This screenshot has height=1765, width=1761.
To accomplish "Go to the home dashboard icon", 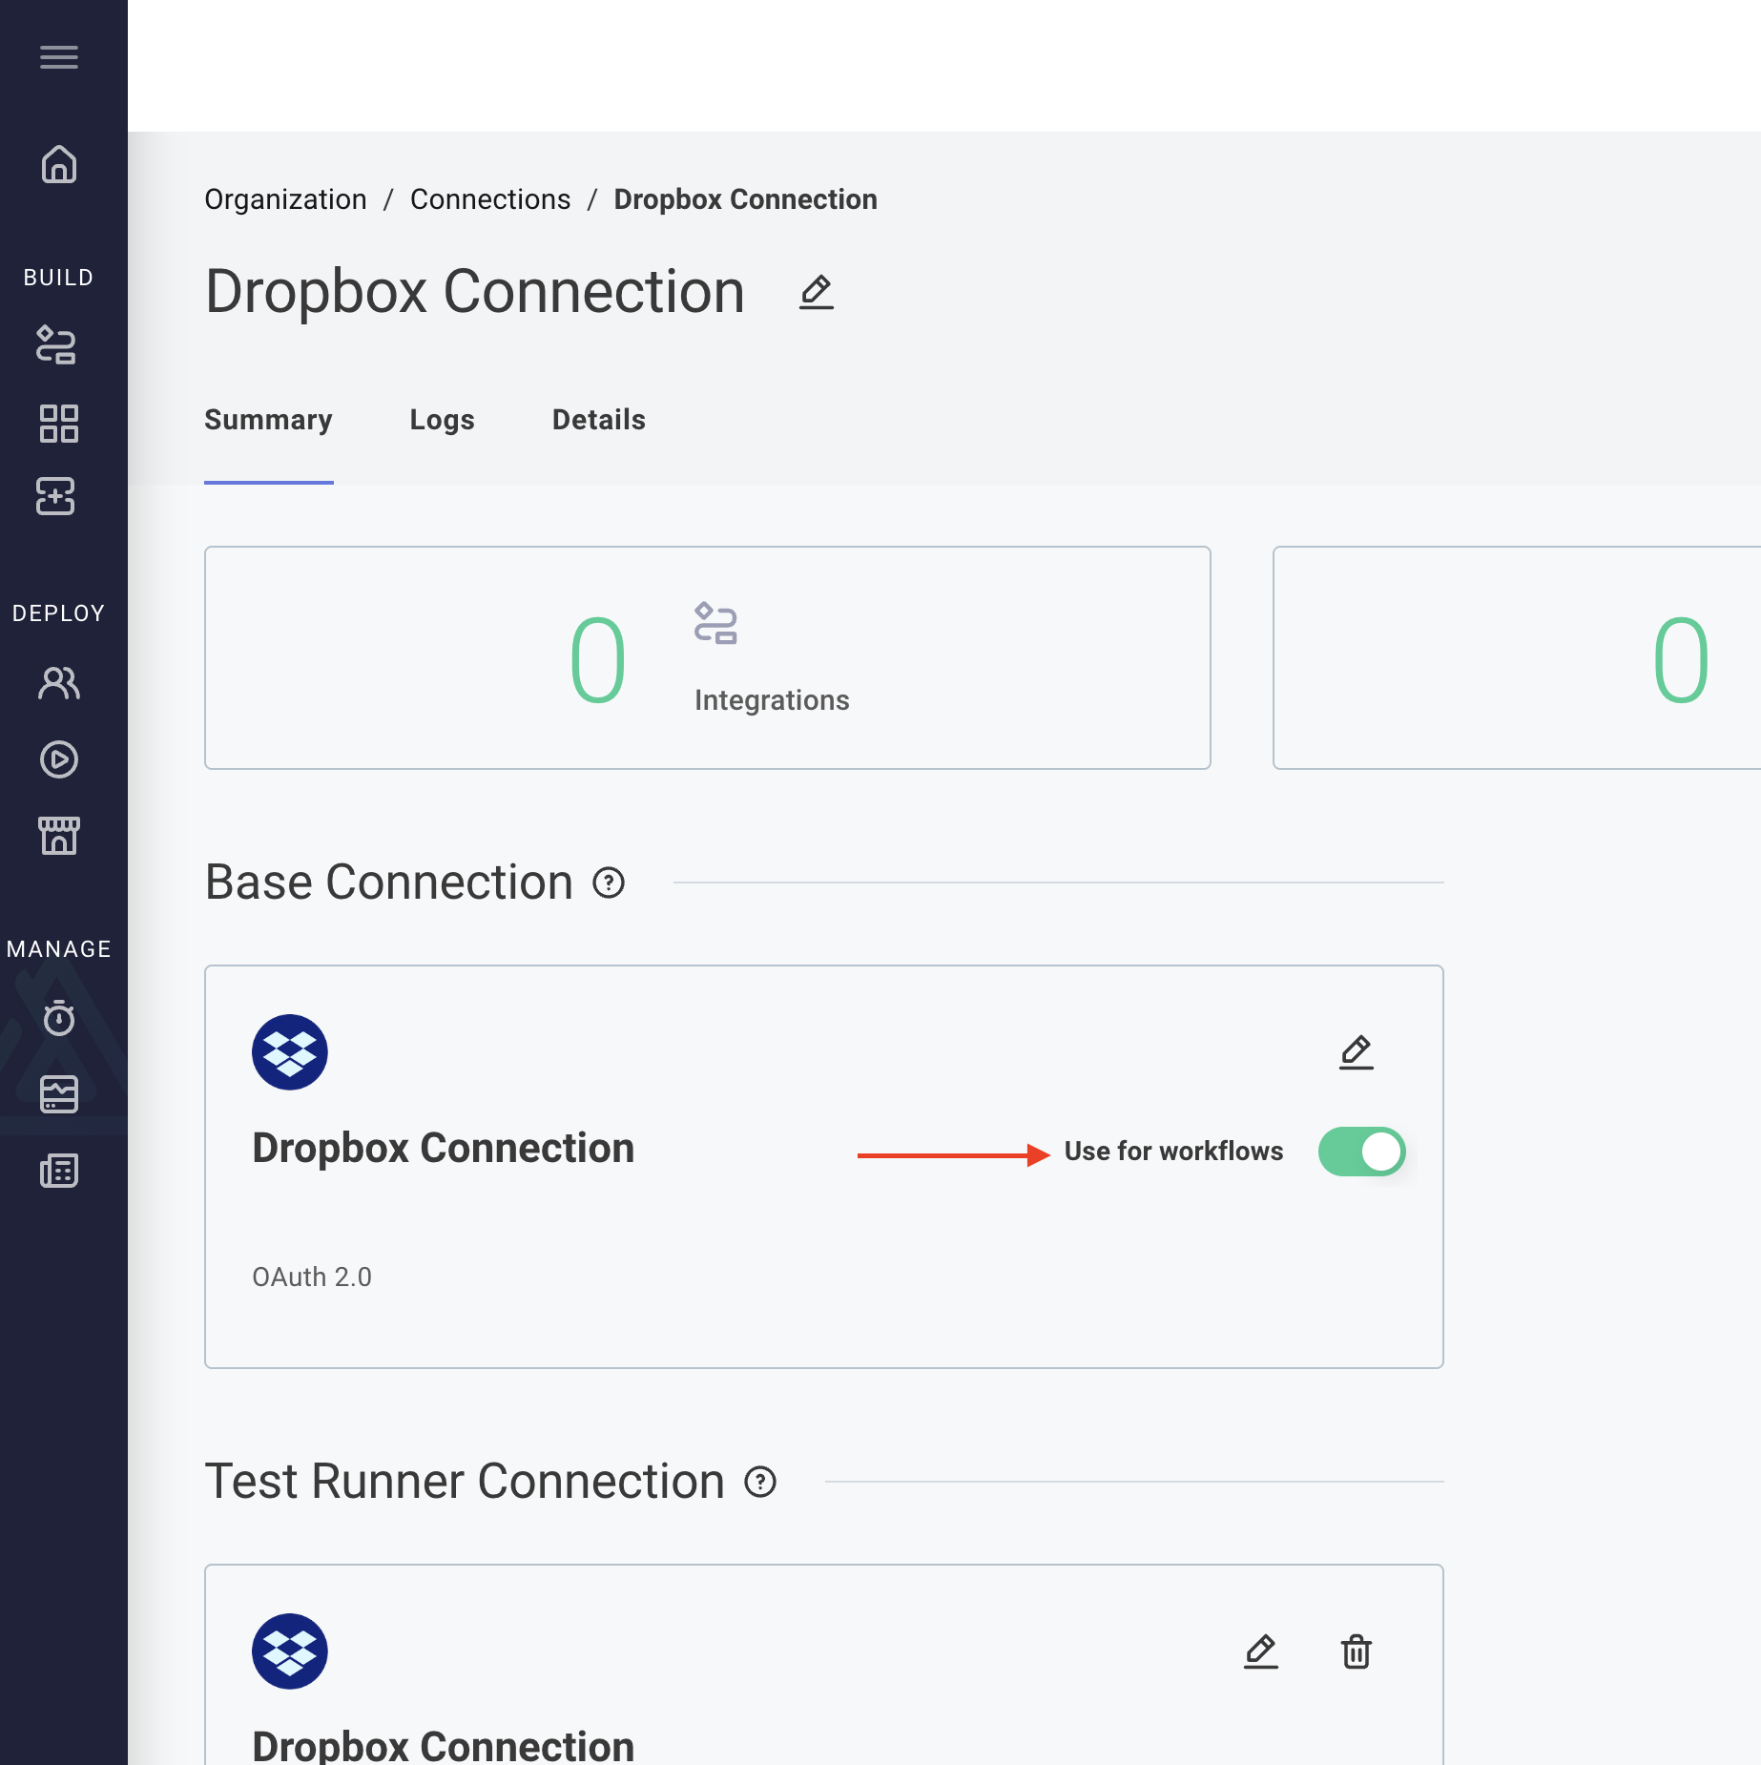I will pyautogui.click(x=60, y=164).
